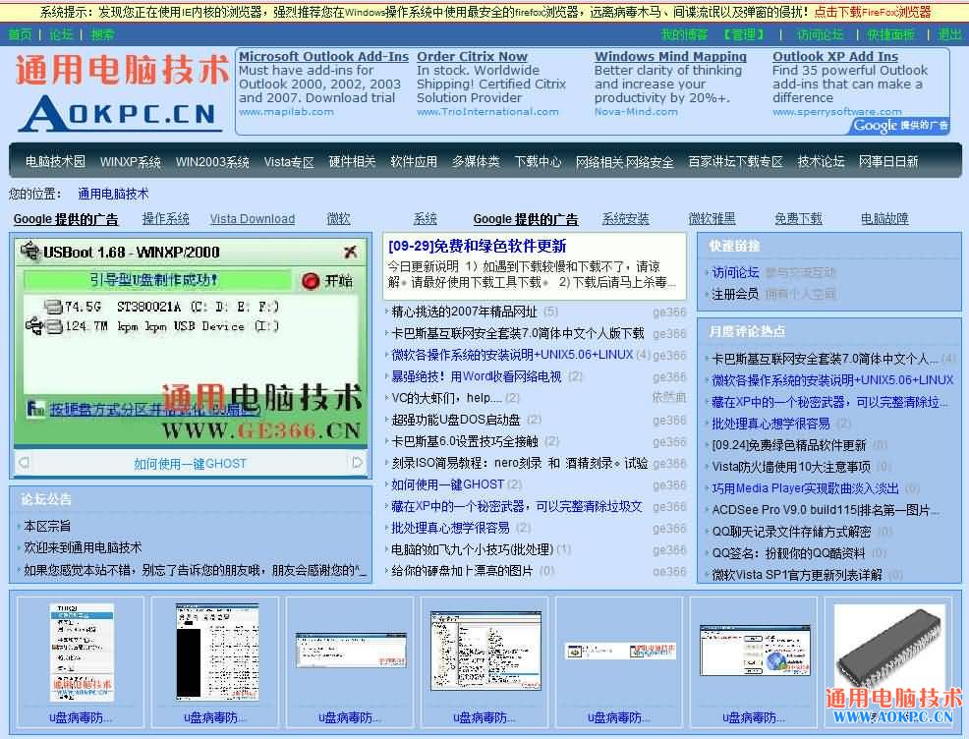Click the USB icon beside USBoot 1.68 title
The height and width of the screenshot is (739, 969).
click(29, 252)
